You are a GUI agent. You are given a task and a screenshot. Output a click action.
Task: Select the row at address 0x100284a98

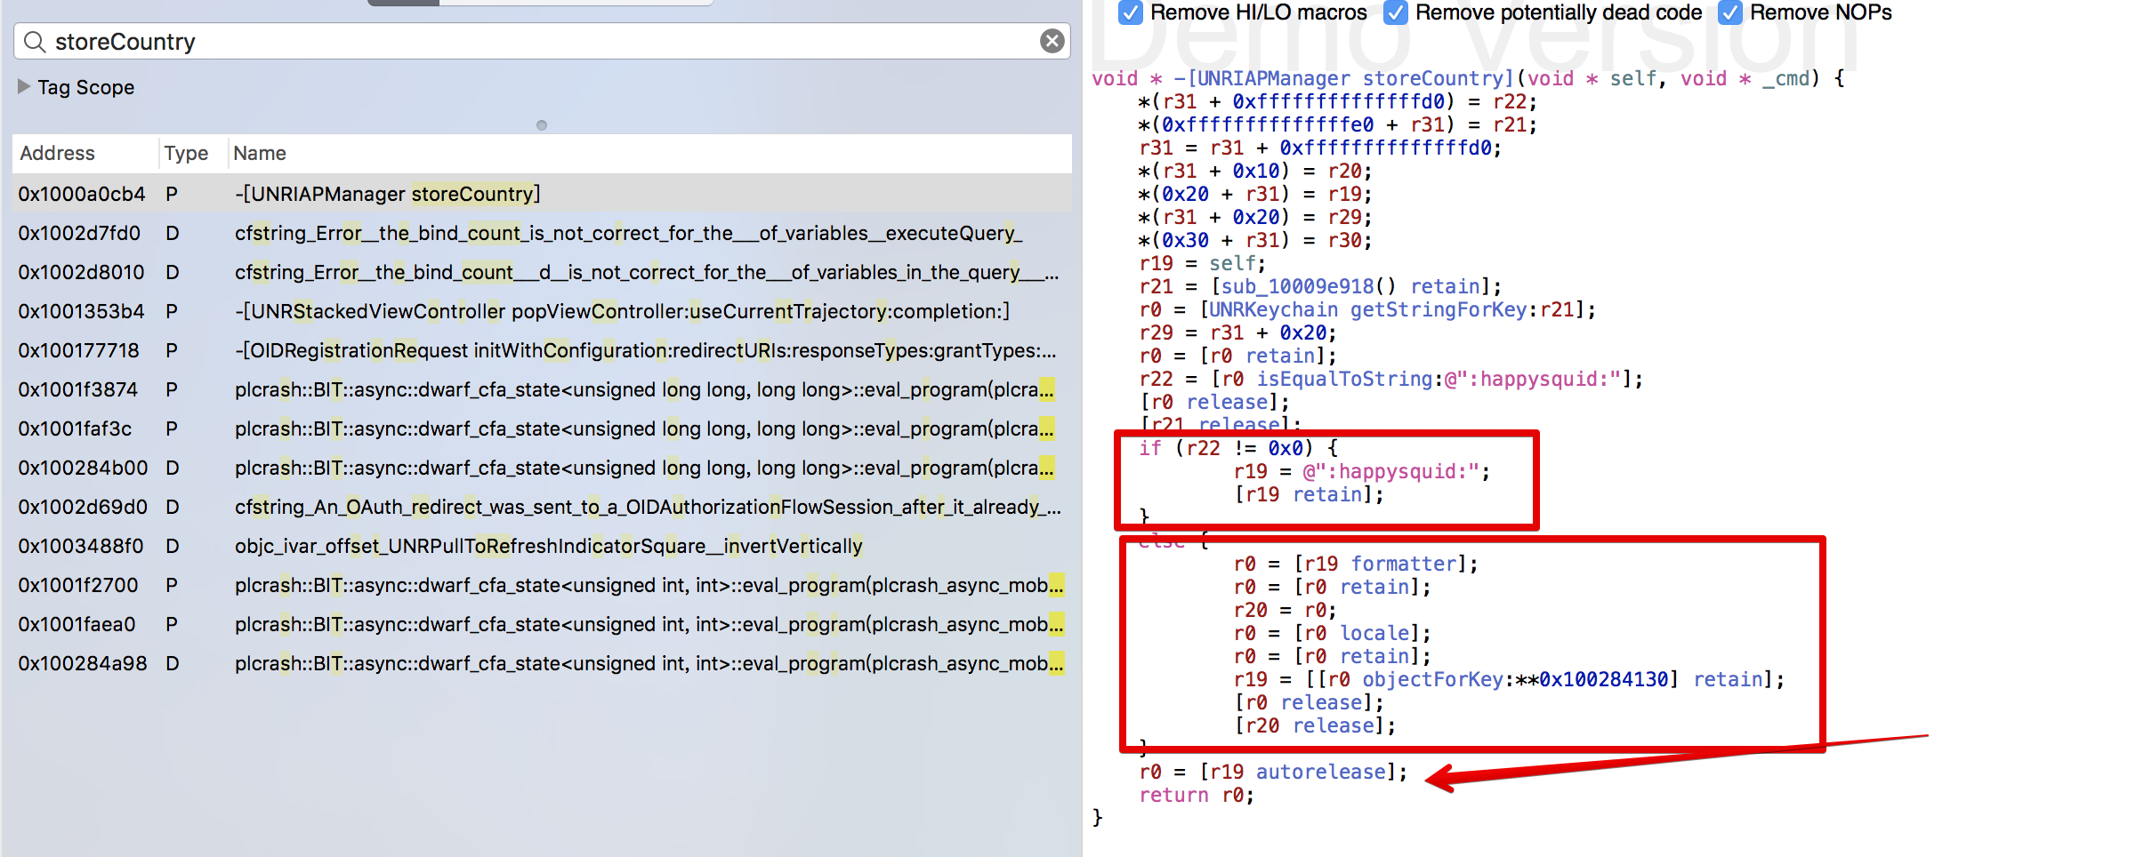click(82, 663)
